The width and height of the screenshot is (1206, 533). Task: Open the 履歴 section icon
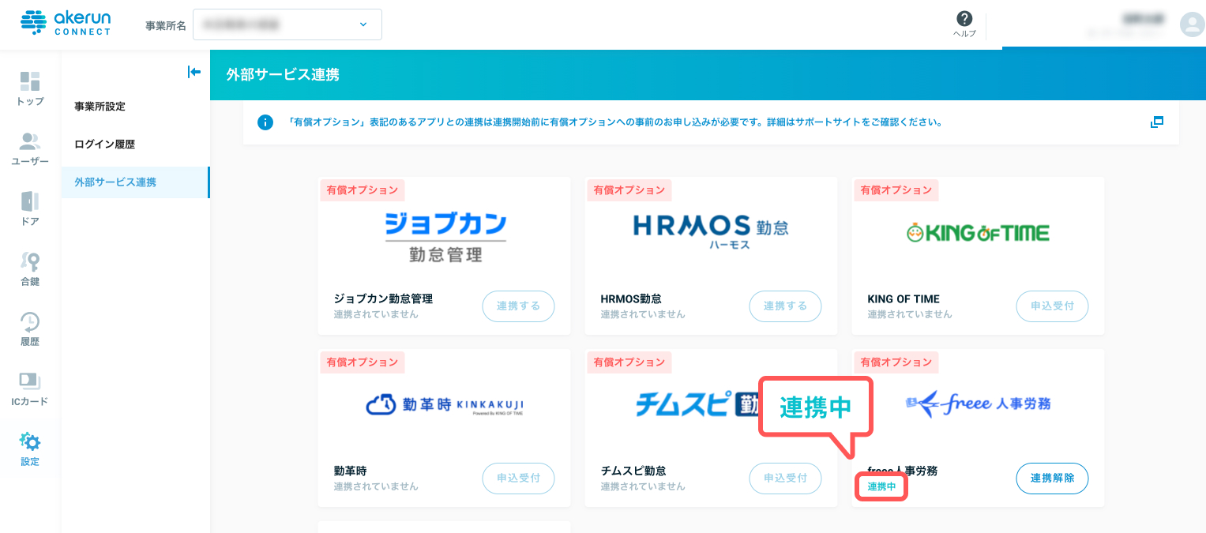30,321
